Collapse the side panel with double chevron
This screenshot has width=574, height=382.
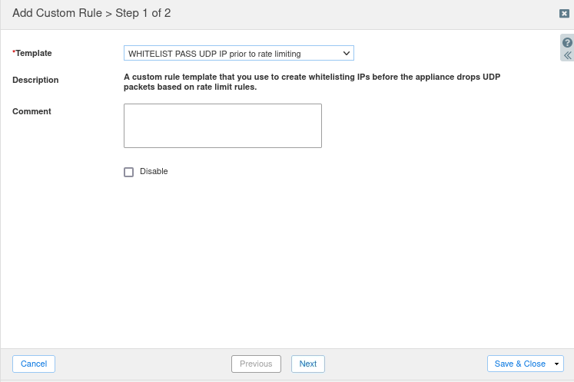(567, 55)
